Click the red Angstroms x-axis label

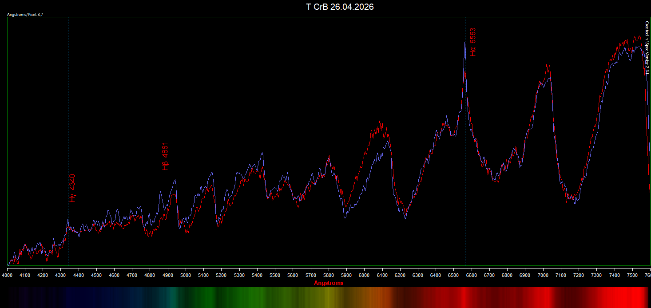click(x=329, y=283)
